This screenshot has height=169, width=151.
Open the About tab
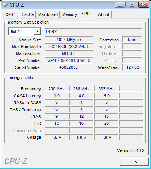(104, 14)
